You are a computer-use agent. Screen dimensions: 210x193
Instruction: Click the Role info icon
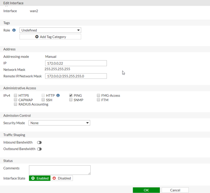14,30
